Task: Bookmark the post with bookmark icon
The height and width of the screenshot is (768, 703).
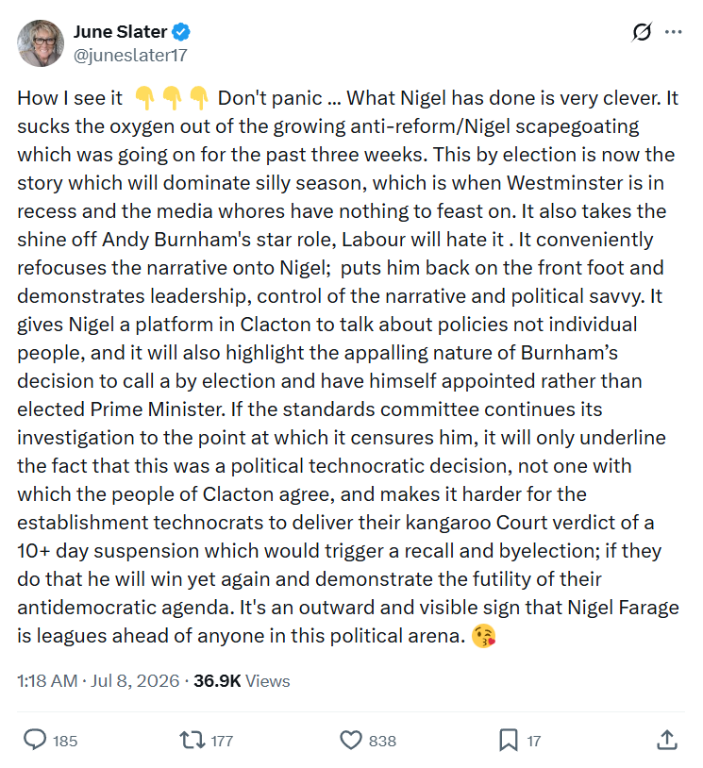Action: click(509, 740)
